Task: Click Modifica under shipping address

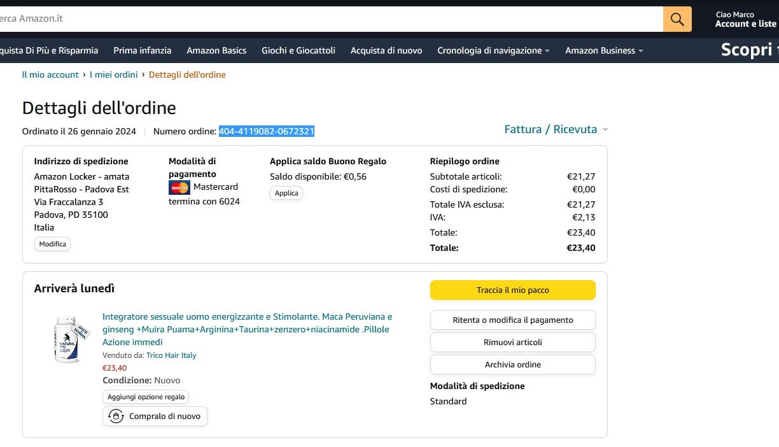Action: [52, 244]
